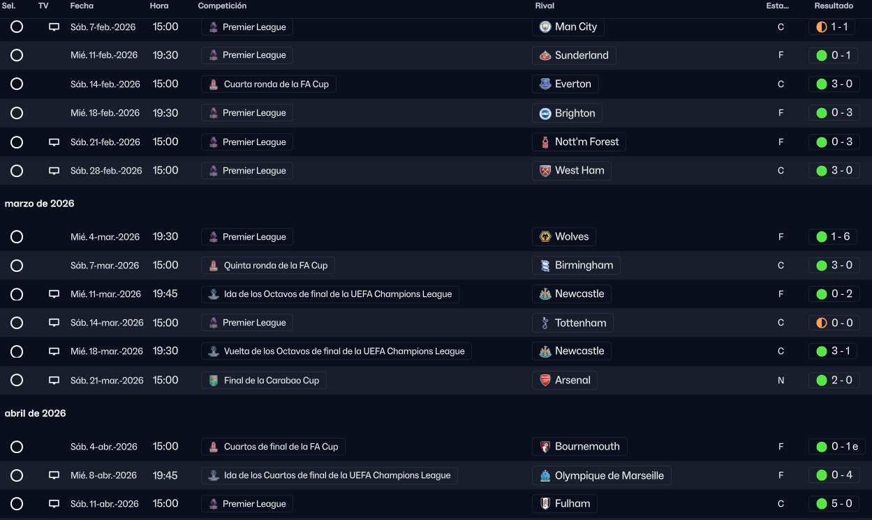Click the orange draw indicator for Tottenham match

[822, 323]
